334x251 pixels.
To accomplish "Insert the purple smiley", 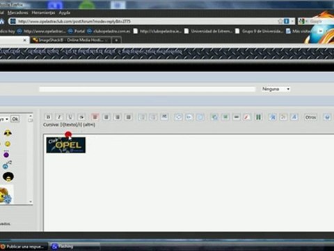I will [6, 155].
